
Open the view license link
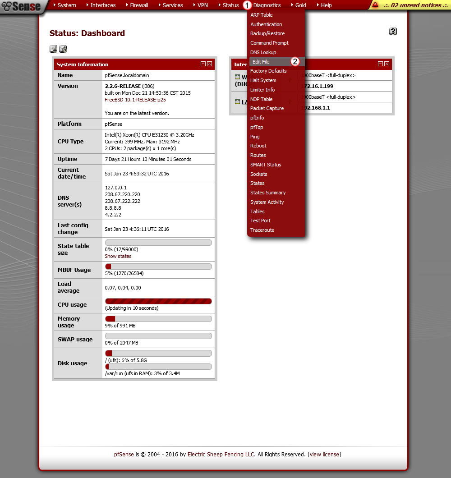coord(324,455)
